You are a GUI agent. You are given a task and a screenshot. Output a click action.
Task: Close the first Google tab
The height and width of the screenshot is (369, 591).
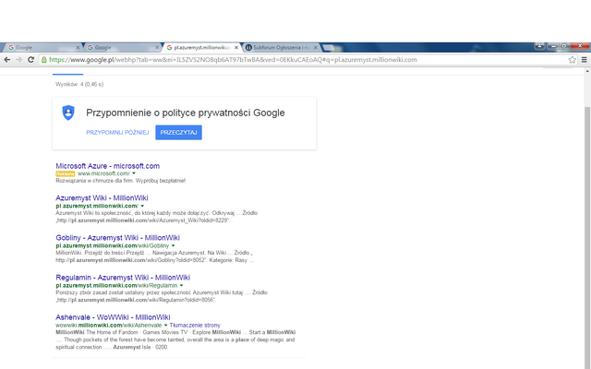click(78, 47)
